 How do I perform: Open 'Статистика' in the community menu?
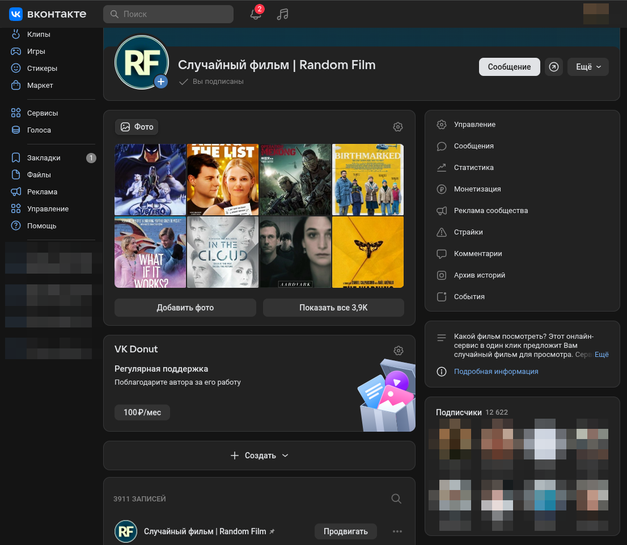(x=473, y=168)
